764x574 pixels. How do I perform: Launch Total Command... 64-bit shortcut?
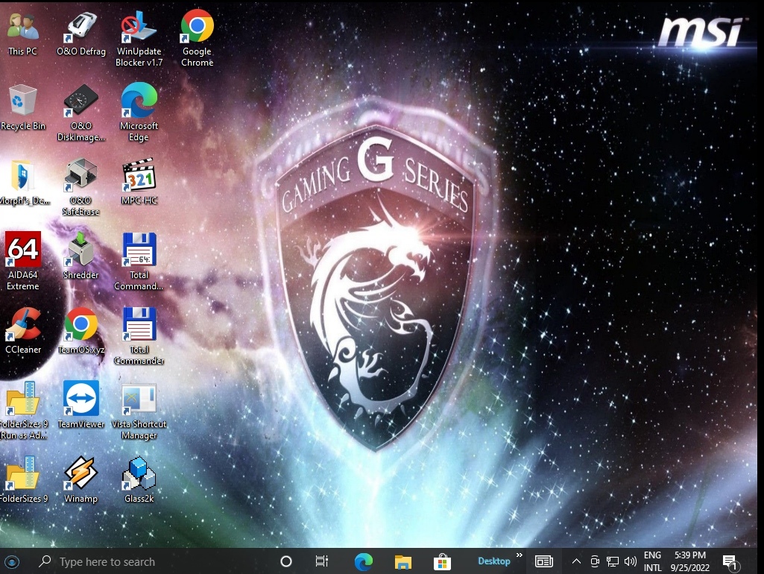click(139, 262)
